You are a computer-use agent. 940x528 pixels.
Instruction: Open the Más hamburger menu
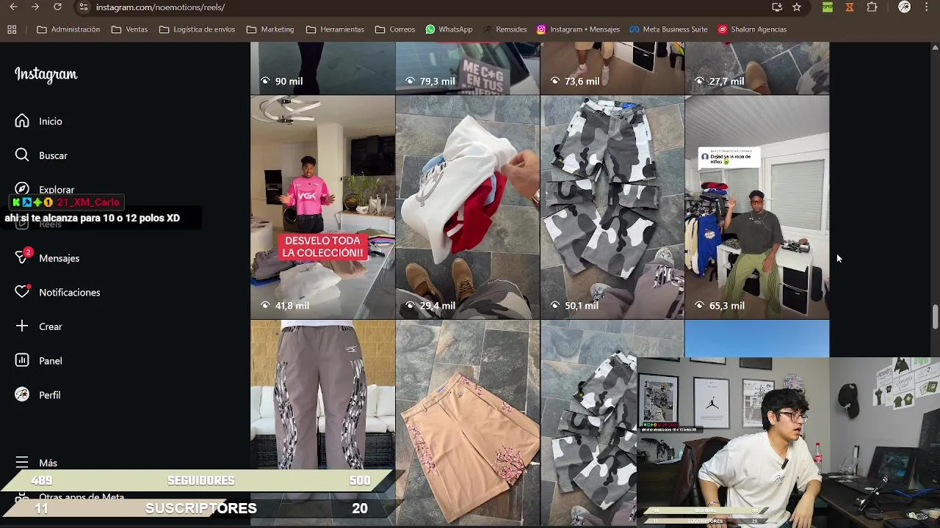37,463
